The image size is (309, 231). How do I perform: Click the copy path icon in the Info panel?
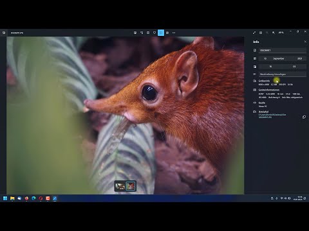coord(304,117)
